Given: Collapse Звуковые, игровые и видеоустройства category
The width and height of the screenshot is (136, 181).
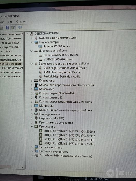Looking at the screenshot, I should (31, 64).
